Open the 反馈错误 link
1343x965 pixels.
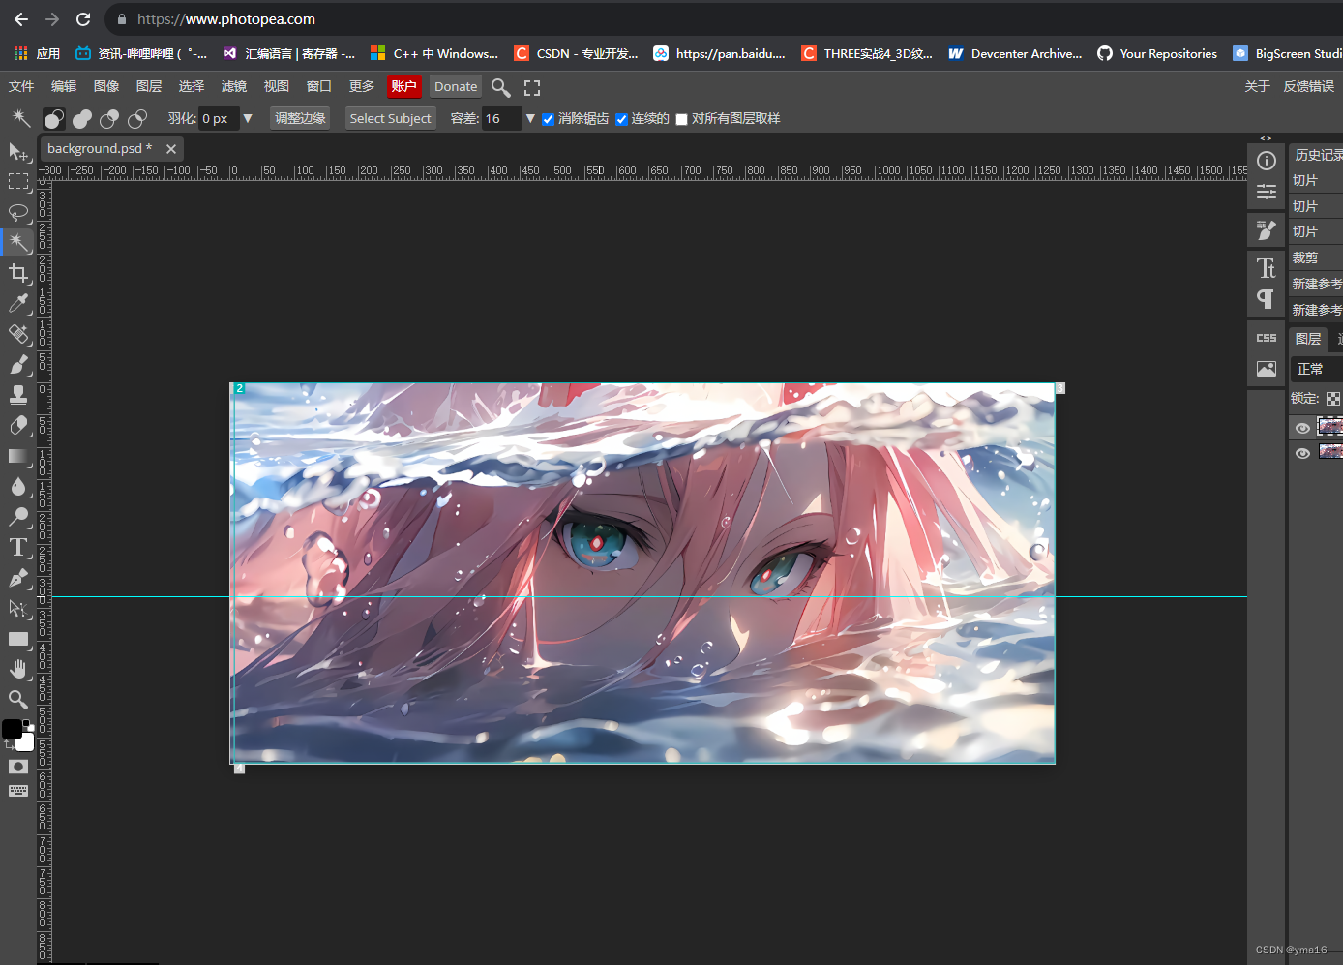[x=1309, y=86]
